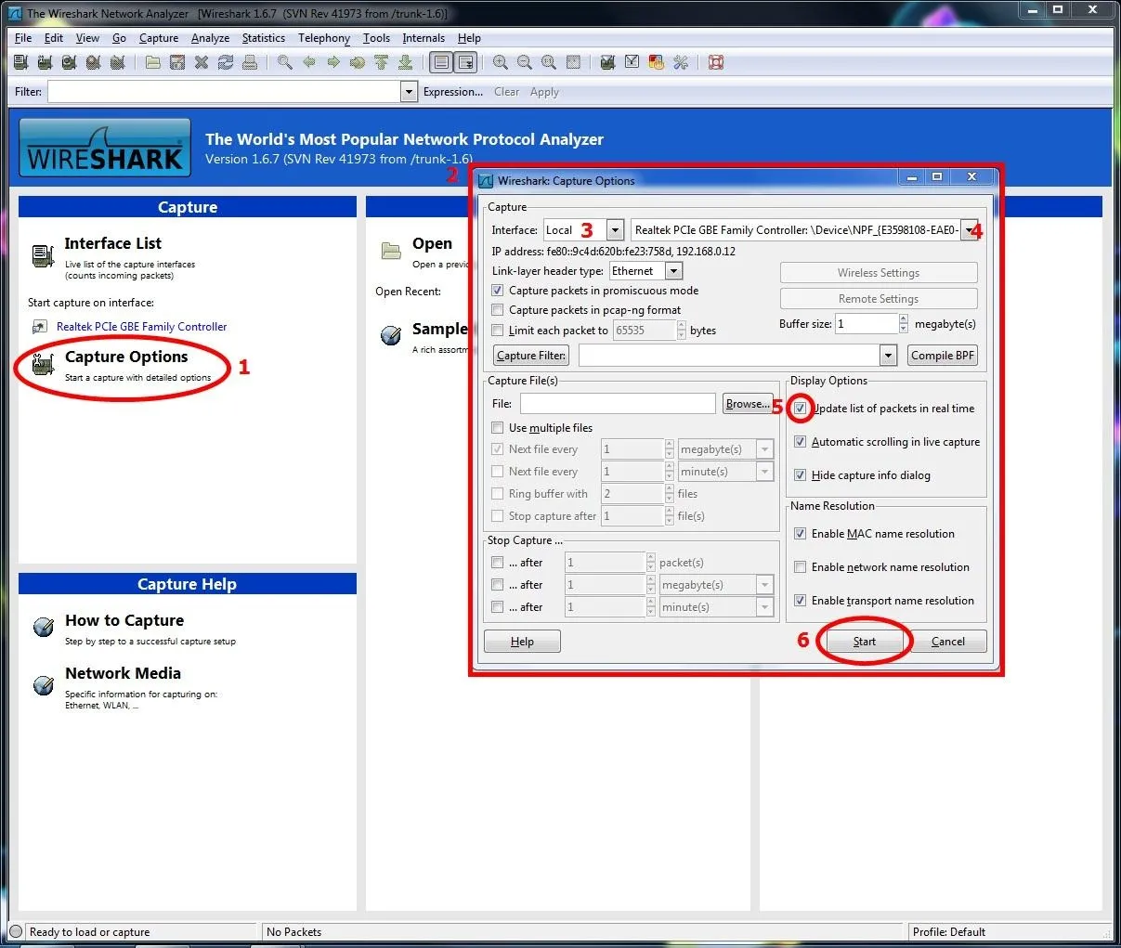Click the Resize All Columns icon
Image resolution: width=1121 pixels, height=948 pixels.
573,62
